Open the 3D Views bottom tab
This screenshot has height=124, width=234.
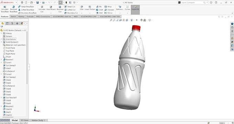click(x=24, y=120)
